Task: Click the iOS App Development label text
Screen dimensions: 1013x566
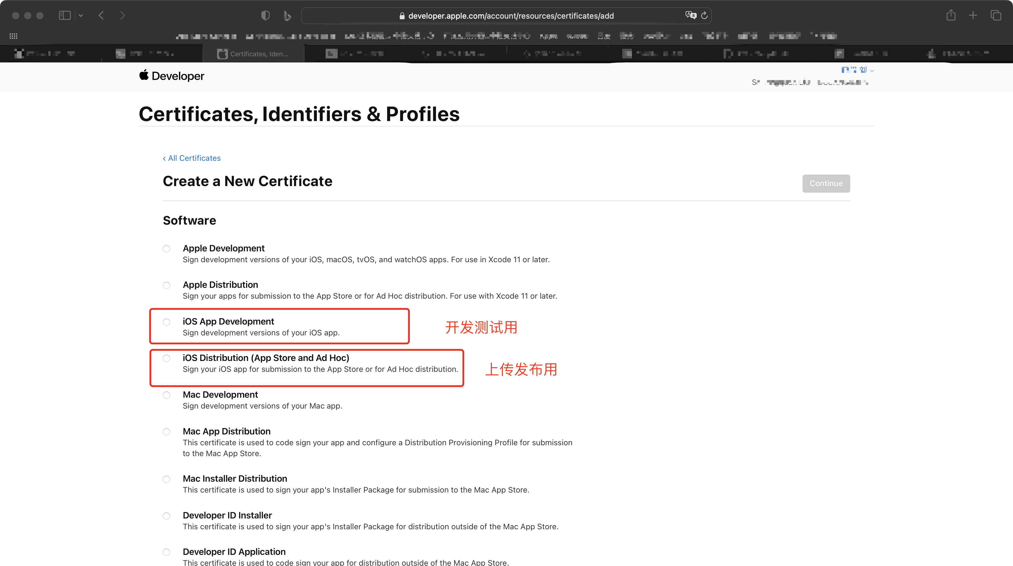Action: pos(228,321)
